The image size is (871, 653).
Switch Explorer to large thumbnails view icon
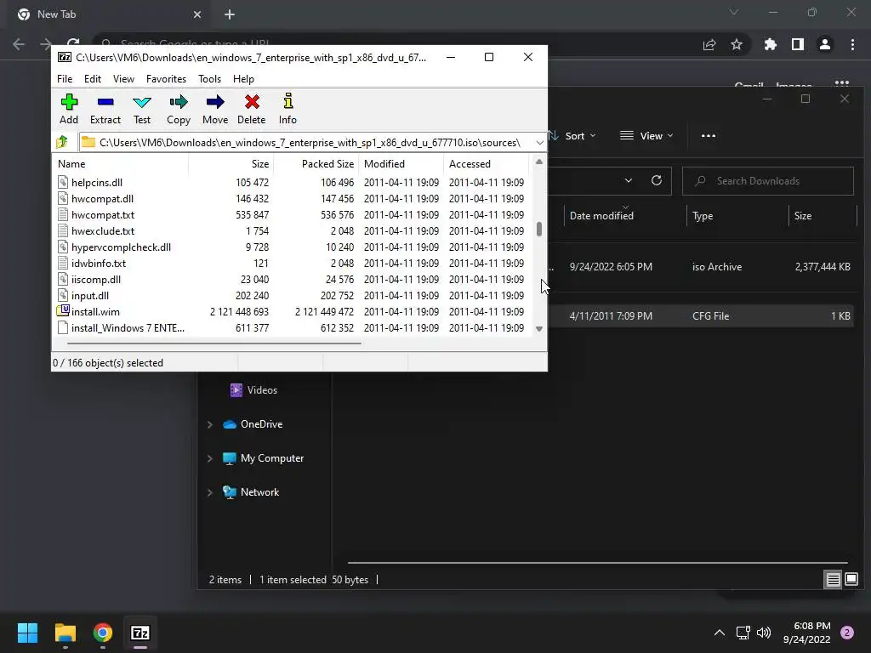pos(851,580)
